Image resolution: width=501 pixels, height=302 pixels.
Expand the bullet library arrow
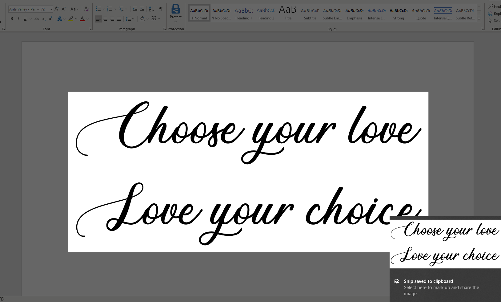coord(103,9)
